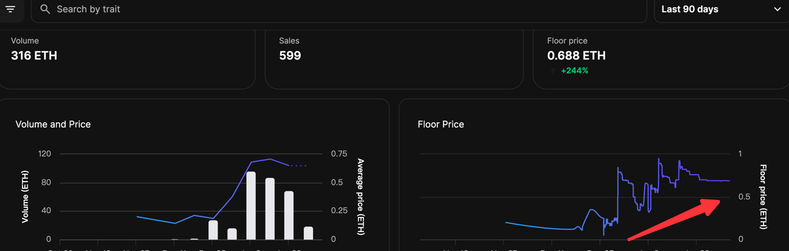Viewport: 789px width, 251px height.
Task: Expand the date range chevron arrow
Action: pyautogui.click(x=777, y=9)
